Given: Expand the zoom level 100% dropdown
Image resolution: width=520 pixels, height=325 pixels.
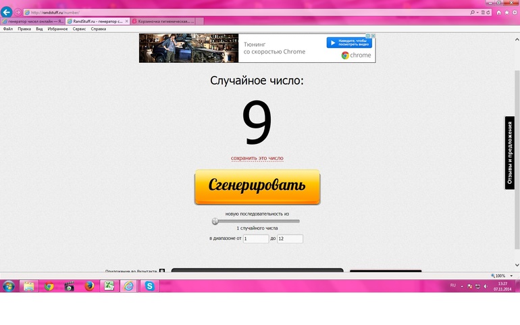Looking at the screenshot, I should tap(500, 276).
